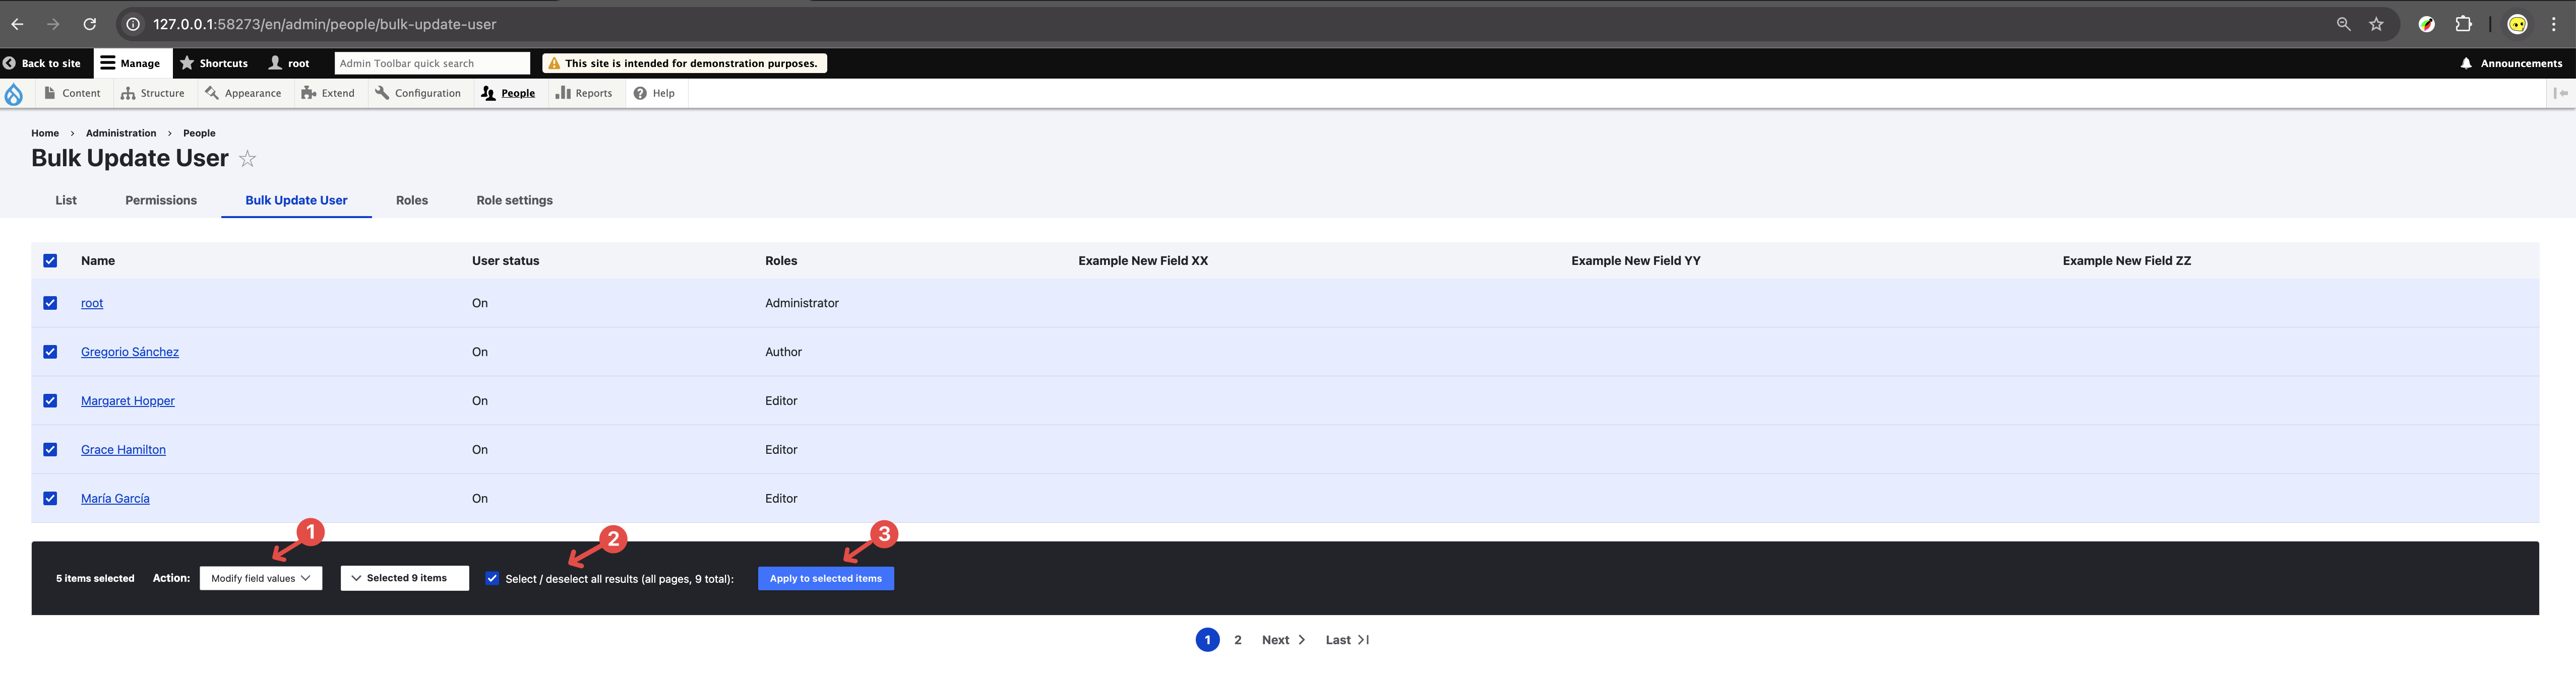Focus the Admin Toolbar quick search field

point(432,63)
